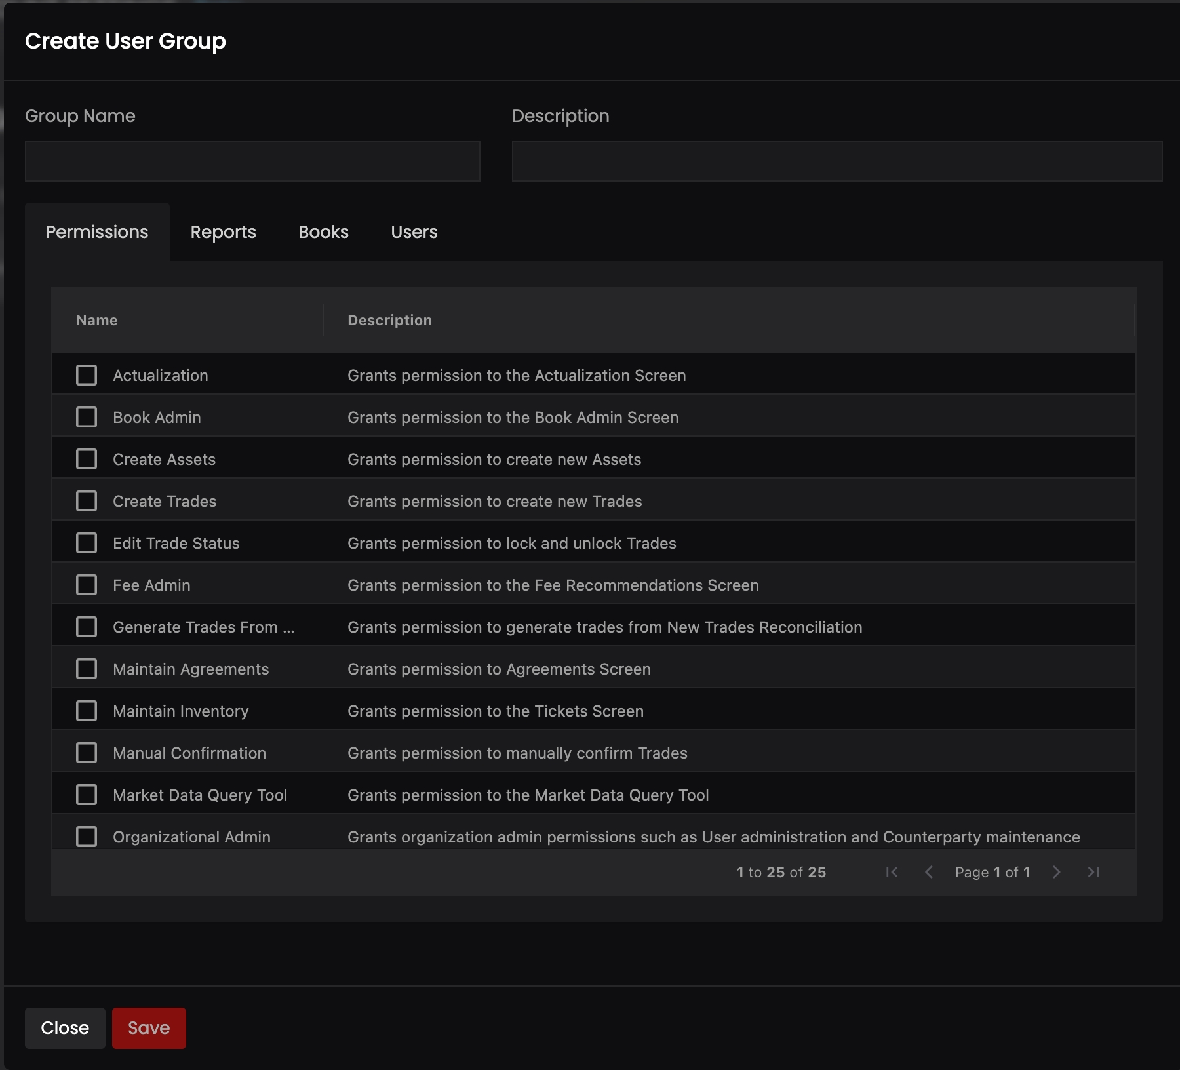Check the Actualization permission checkbox
1180x1070 pixels.
click(x=87, y=375)
